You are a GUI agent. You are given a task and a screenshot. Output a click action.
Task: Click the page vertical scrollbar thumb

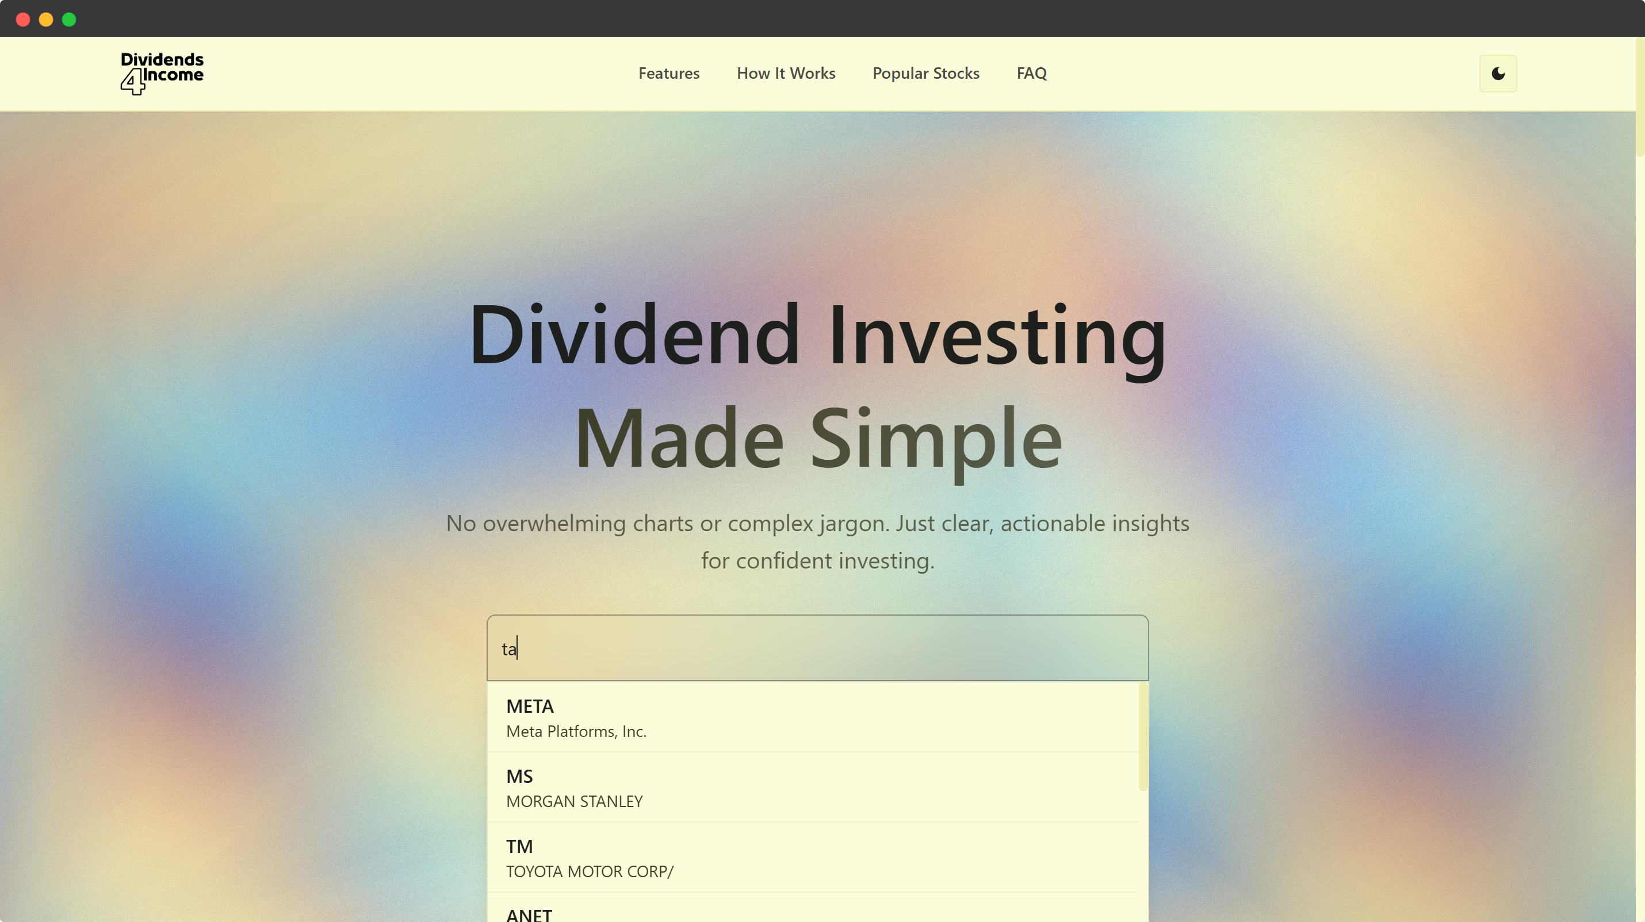(1640, 96)
